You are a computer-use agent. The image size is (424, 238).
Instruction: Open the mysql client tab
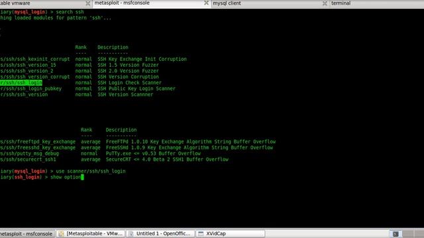227,3
